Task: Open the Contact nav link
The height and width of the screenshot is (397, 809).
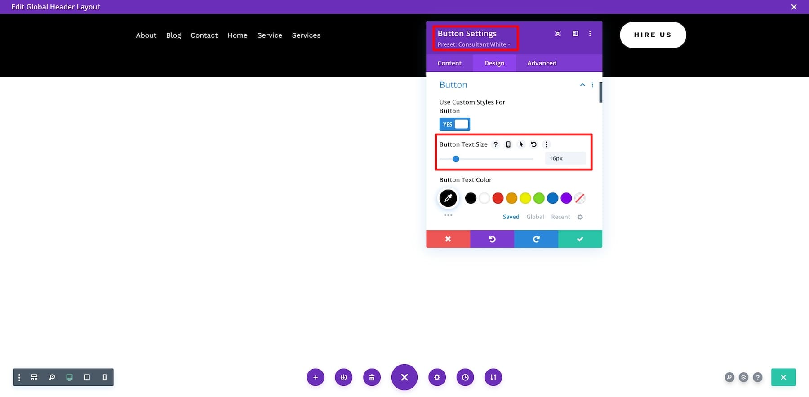Action: tap(204, 35)
